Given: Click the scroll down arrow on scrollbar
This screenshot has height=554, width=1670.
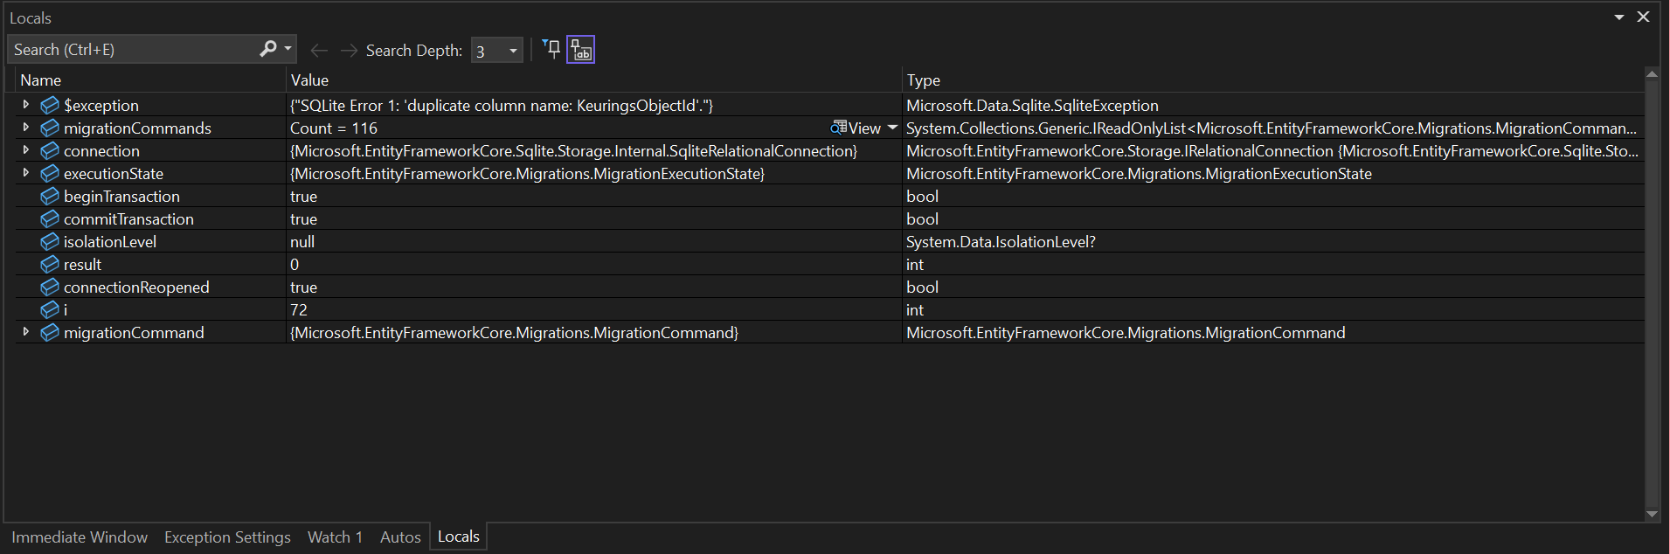Looking at the screenshot, I should 1652,514.
